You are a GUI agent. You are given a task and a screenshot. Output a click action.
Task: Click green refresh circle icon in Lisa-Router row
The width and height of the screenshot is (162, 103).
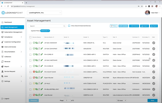pos(39,95)
